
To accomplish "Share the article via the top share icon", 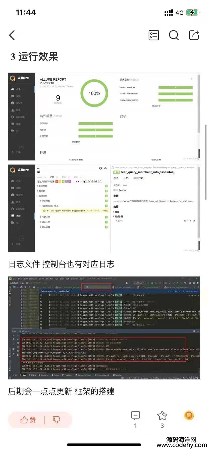I will [x=194, y=35].
